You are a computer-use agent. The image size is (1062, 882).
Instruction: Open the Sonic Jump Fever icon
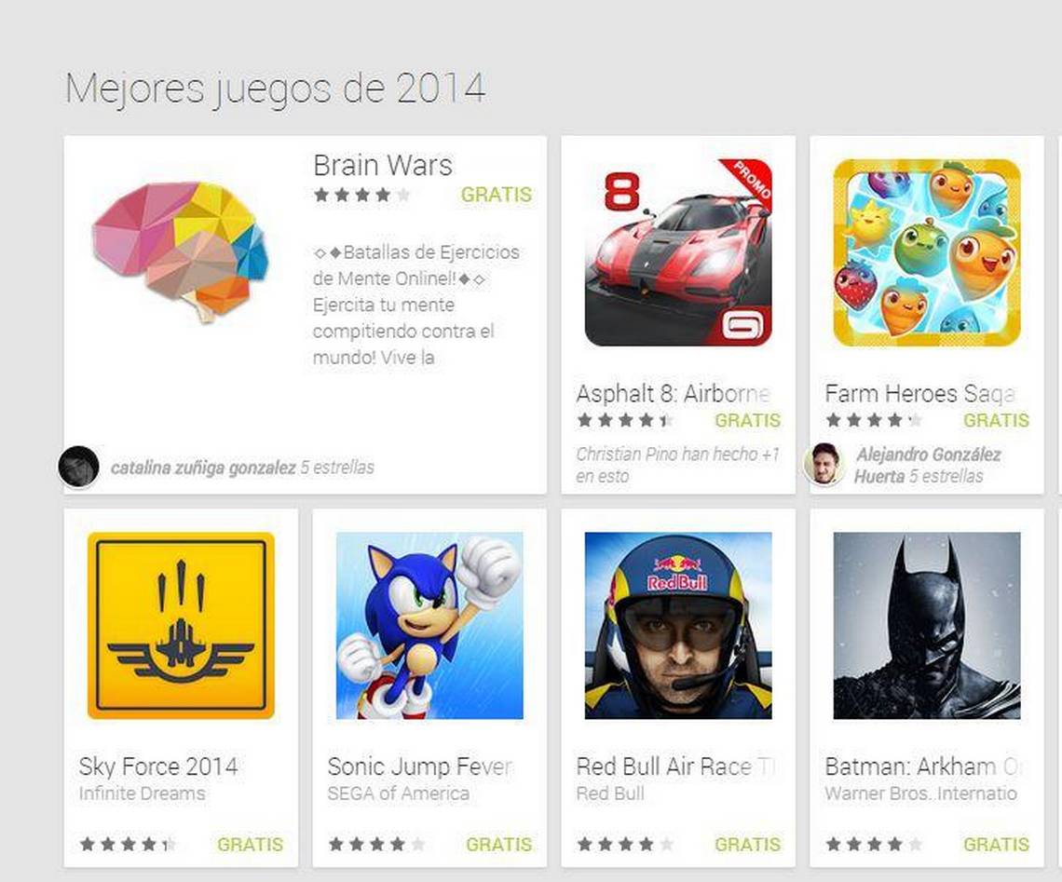pyautogui.click(x=429, y=626)
